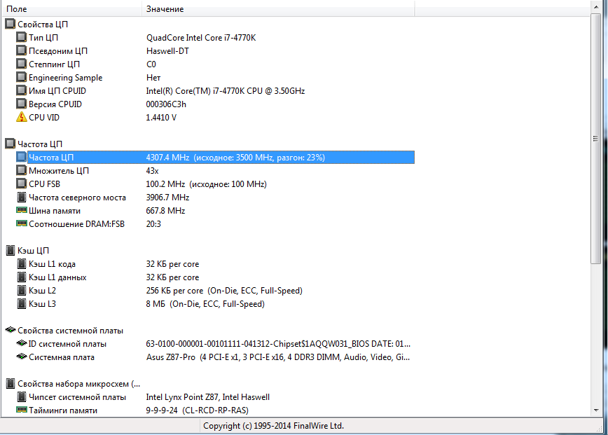Click the memory icon beside Соотношение DRAM:FSB

click(x=21, y=223)
